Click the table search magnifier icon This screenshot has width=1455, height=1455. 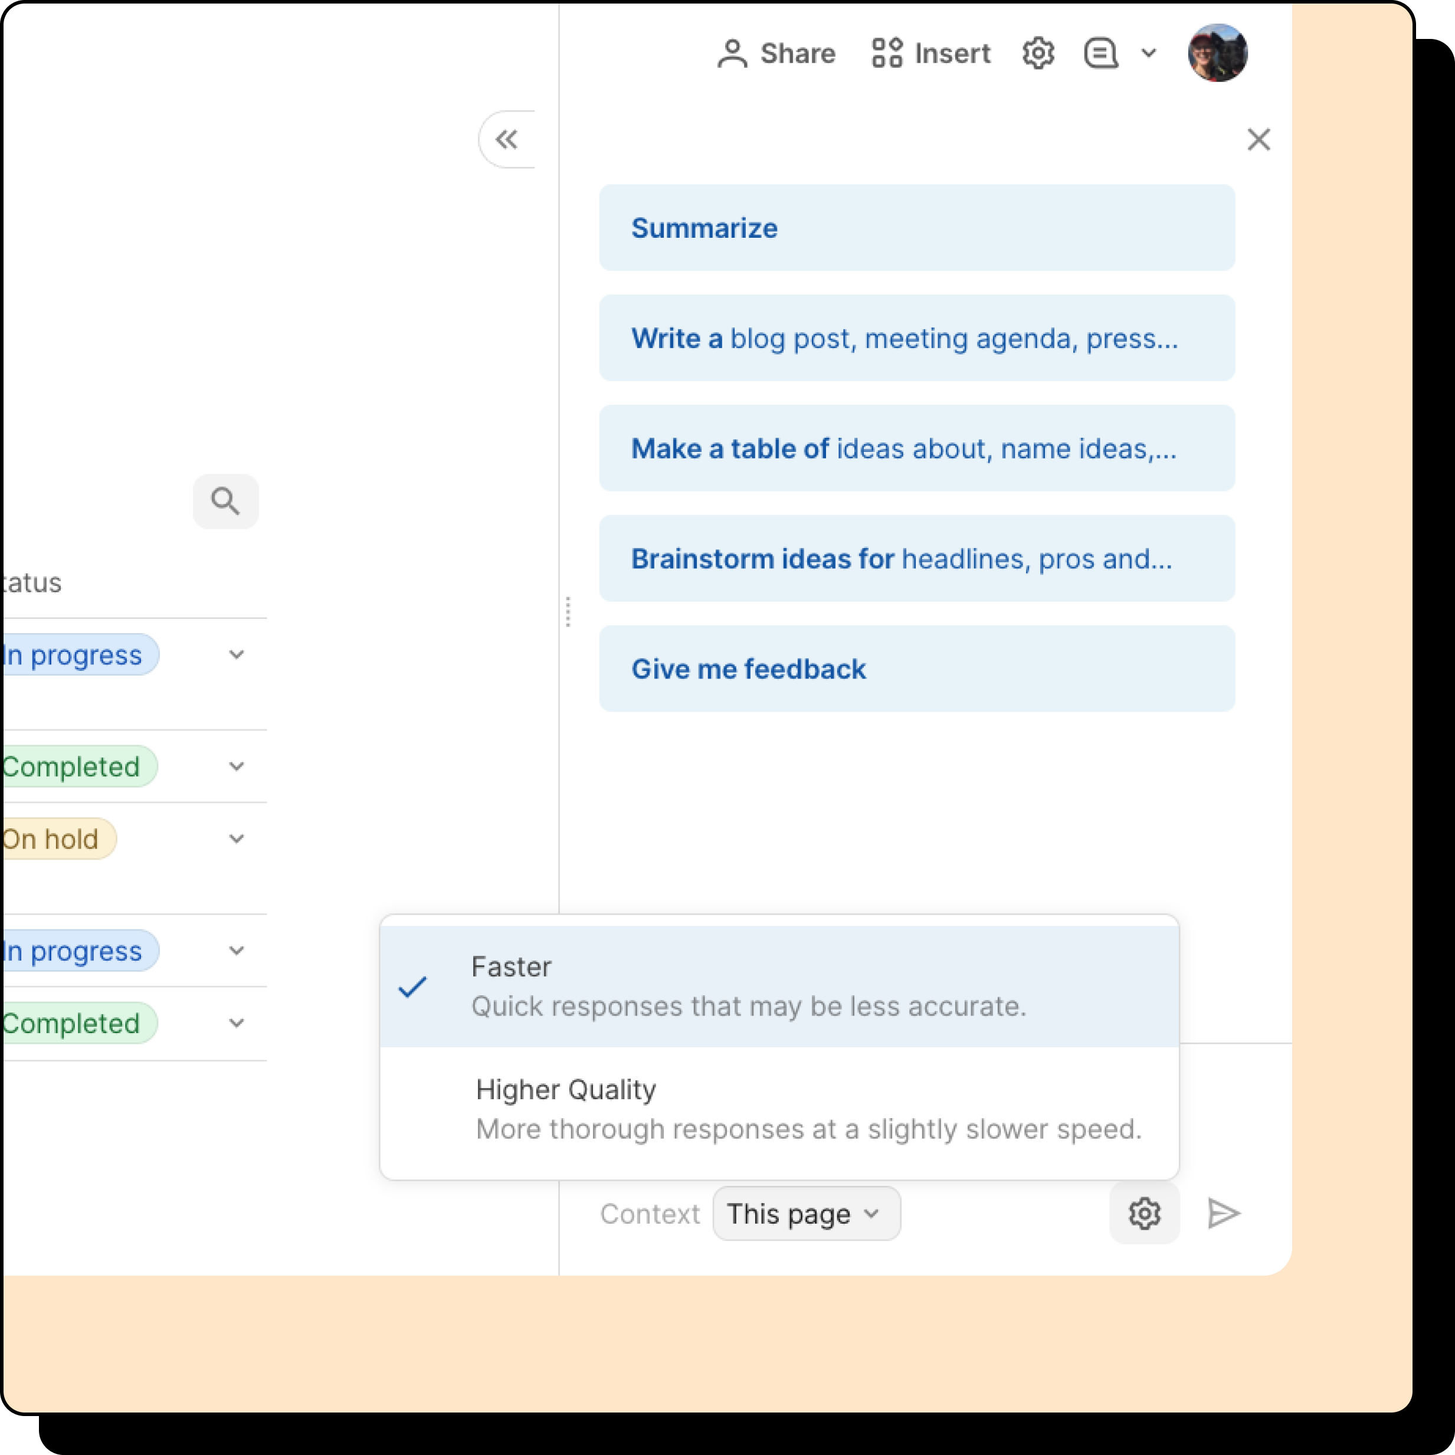tap(225, 501)
